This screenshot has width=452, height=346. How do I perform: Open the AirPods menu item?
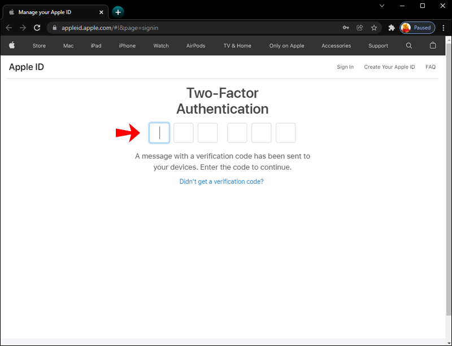[x=195, y=46]
